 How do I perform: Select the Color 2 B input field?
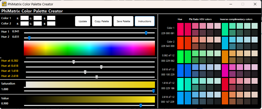(x=51, y=24)
